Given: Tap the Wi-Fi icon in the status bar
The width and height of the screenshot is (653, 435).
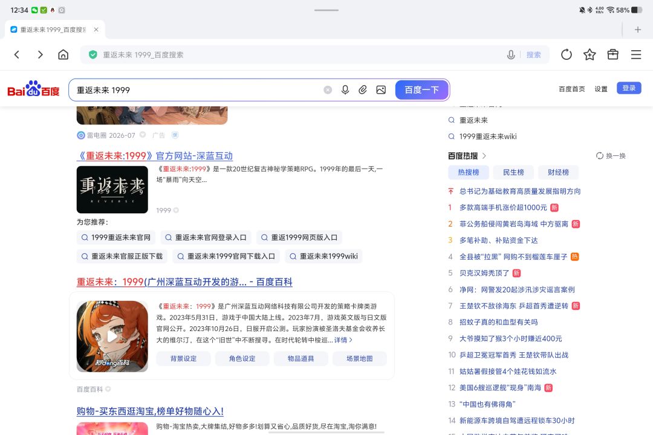Looking at the screenshot, I should click(611, 10).
